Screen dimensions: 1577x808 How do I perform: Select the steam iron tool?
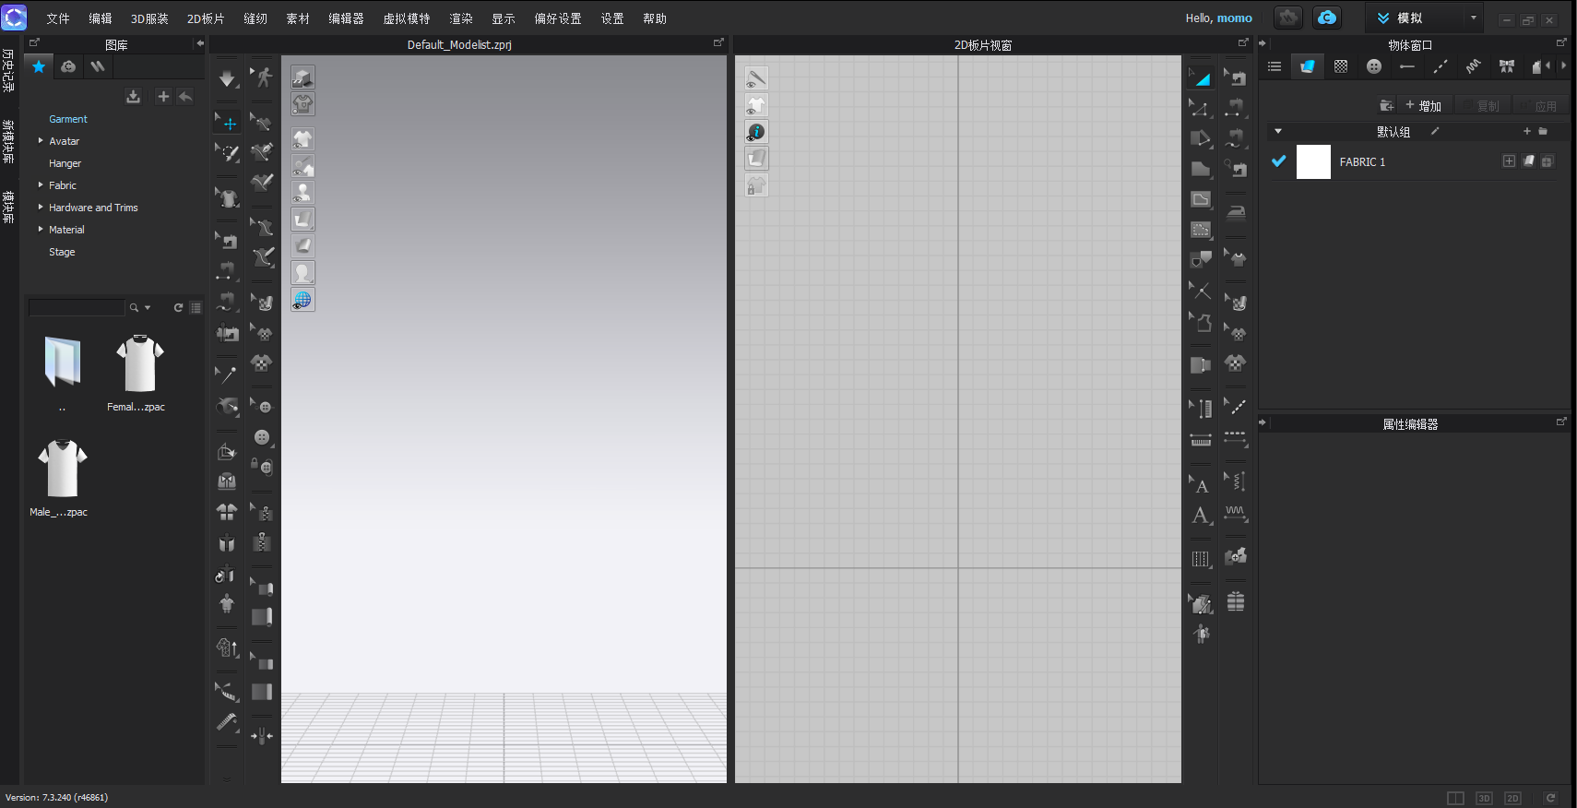pyautogui.click(x=1236, y=212)
